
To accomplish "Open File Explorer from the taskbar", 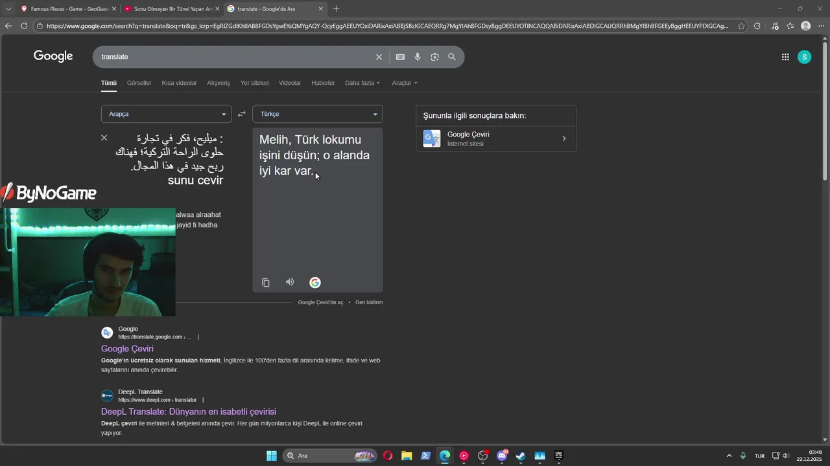I will pos(407,456).
